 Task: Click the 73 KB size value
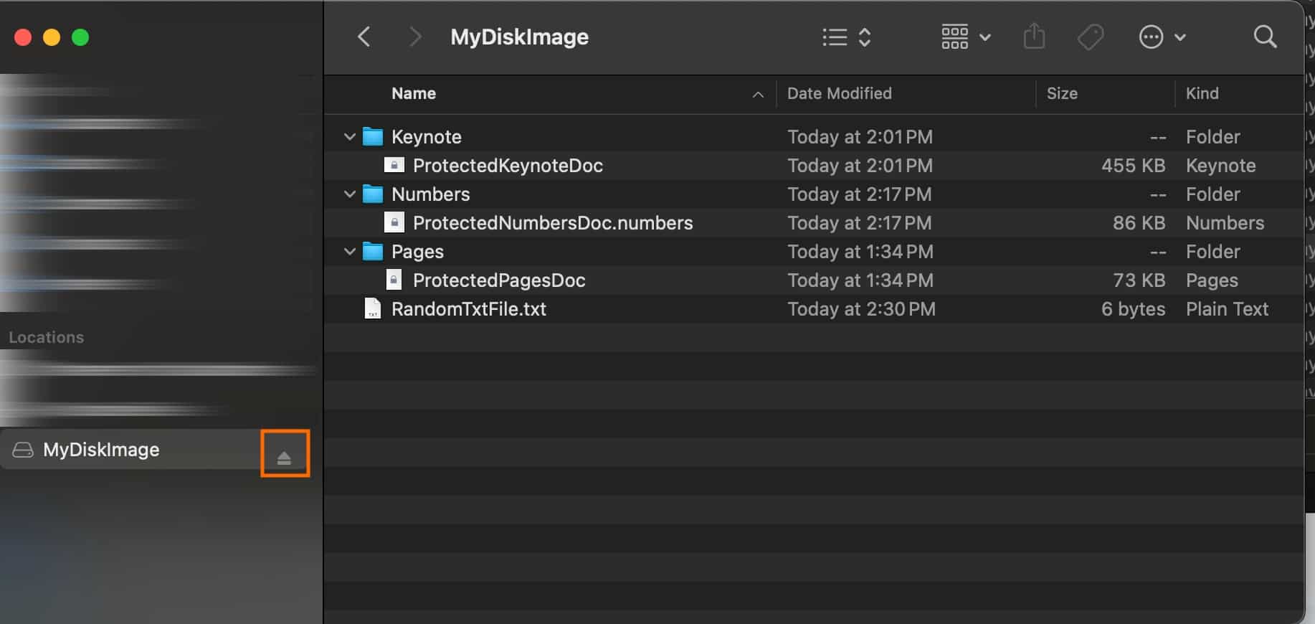click(1139, 280)
